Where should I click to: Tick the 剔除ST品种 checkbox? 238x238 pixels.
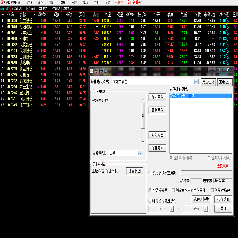tap(212, 190)
